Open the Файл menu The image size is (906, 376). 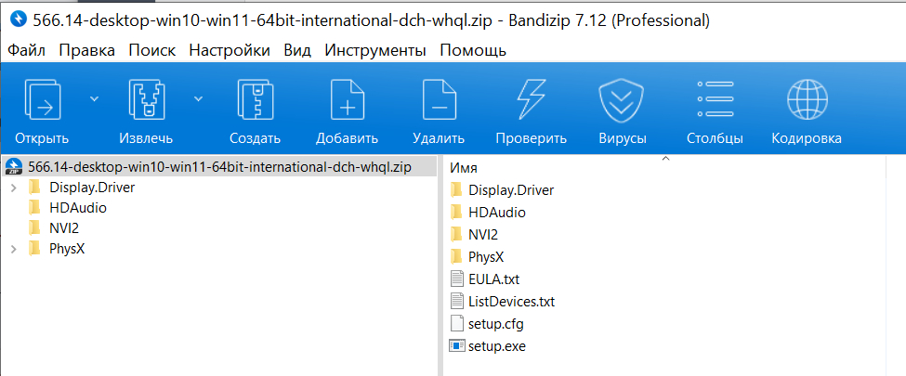[27, 50]
